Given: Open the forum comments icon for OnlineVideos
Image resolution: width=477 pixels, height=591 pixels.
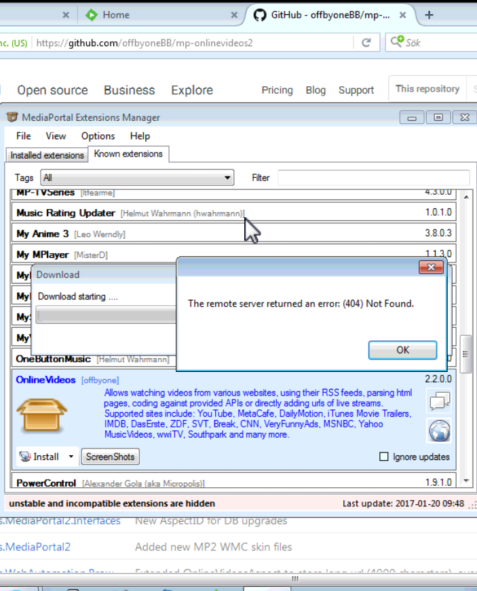Looking at the screenshot, I should [440, 400].
